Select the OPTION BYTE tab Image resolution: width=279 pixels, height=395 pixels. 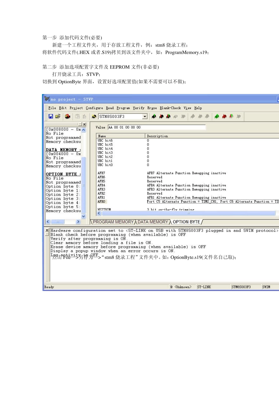point(186,222)
